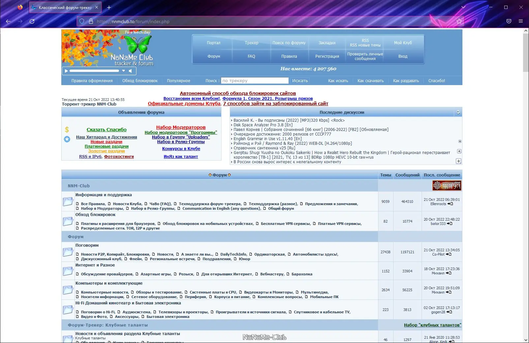Open the 'FAQ' menu item
The image size is (529, 343).
tap(251, 56)
